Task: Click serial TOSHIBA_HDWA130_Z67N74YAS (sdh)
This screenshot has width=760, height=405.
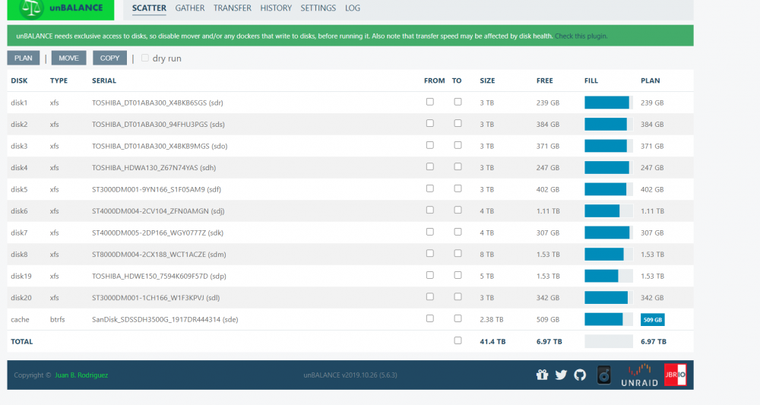Action: point(154,168)
